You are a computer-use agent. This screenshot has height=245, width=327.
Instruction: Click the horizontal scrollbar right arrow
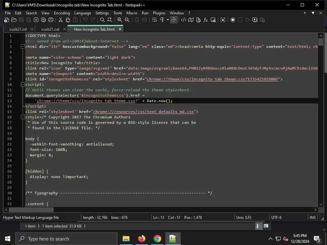[316, 210]
